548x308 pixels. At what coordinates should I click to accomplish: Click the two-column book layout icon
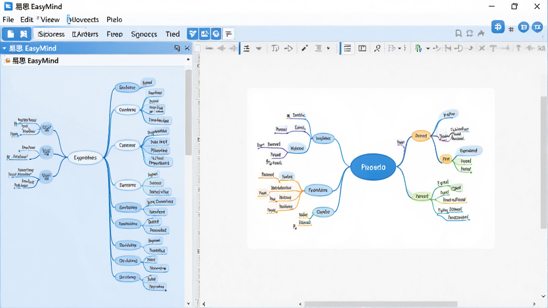(x=362, y=48)
